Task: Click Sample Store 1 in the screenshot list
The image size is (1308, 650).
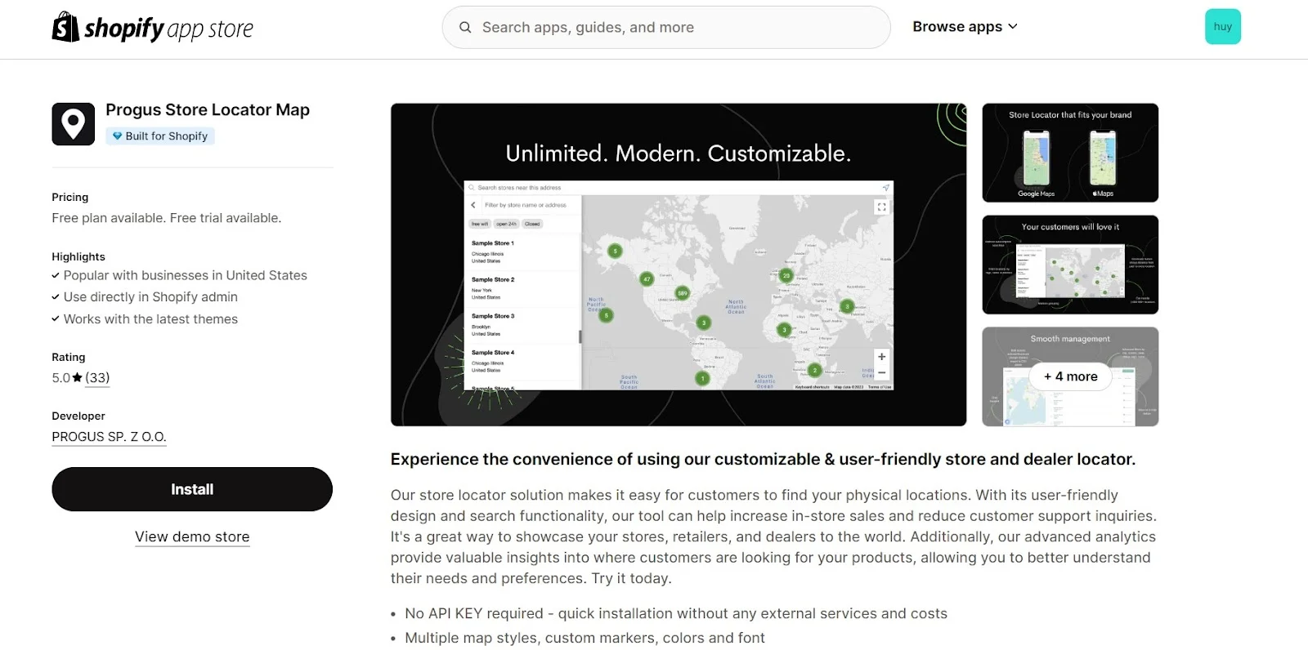Action: pyautogui.click(x=493, y=243)
